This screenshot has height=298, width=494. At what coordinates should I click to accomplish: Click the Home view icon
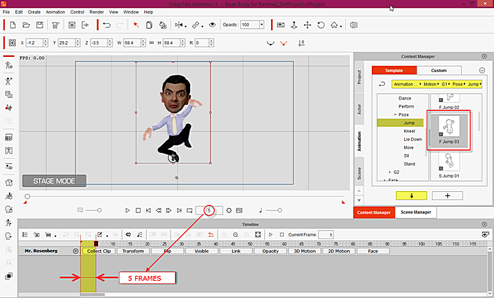pyautogui.click(x=334, y=25)
